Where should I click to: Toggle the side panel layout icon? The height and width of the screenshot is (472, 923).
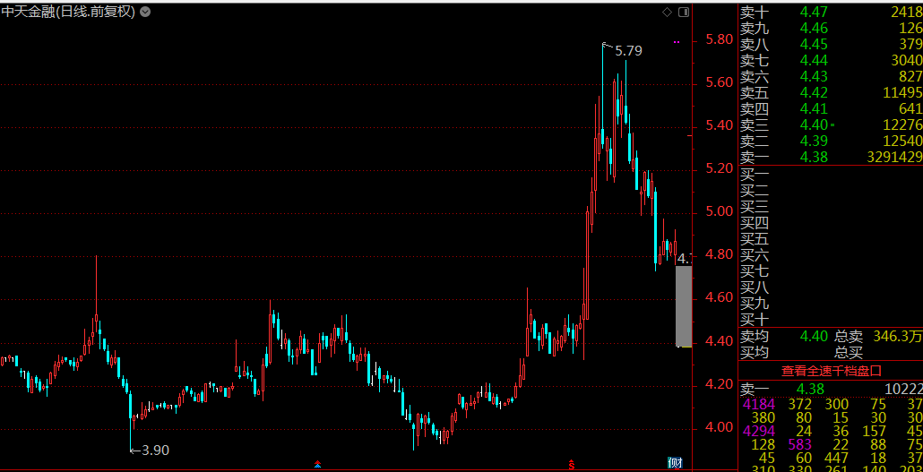pyautogui.click(x=684, y=13)
